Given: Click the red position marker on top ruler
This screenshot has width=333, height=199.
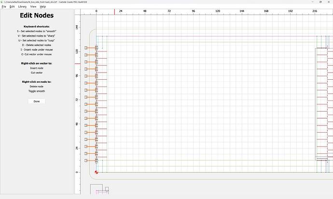Looking at the screenshot, I should coord(114,12).
